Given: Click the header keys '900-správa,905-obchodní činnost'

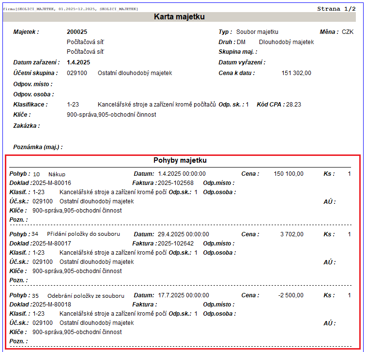Looking at the screenshot, I should 111,115.
